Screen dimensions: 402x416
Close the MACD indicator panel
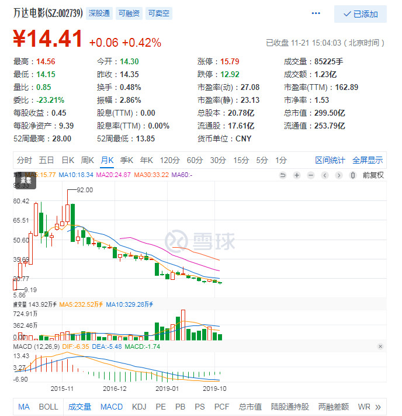(380, 346)
